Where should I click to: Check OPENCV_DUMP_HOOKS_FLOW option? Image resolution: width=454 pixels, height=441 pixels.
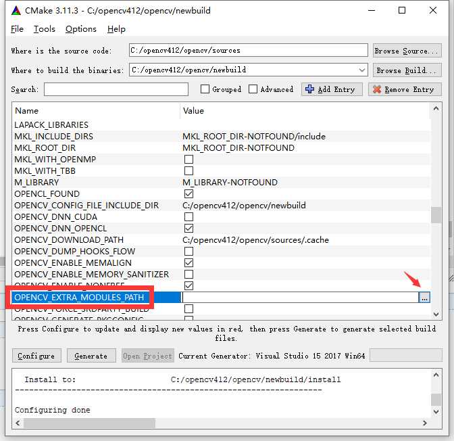(x=188, y=252)
